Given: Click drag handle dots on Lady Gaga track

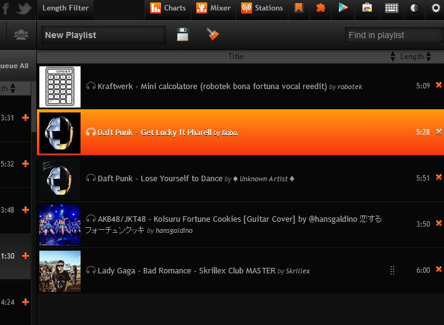Looking at the screenshot, I should (392, 270).
